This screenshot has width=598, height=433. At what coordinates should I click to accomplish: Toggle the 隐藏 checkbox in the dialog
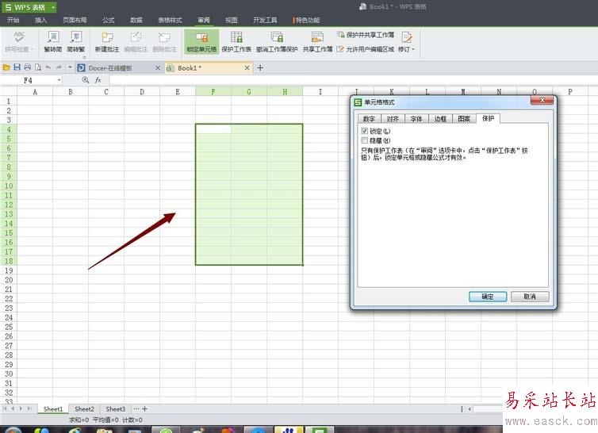pos(365,141)
